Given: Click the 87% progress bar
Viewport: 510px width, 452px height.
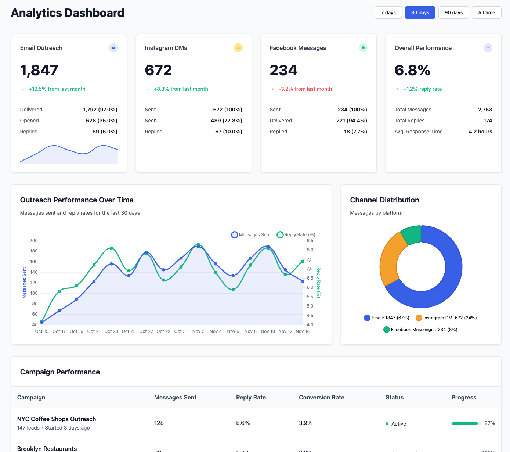Looking at the screenshot, I should click(466, 424).
